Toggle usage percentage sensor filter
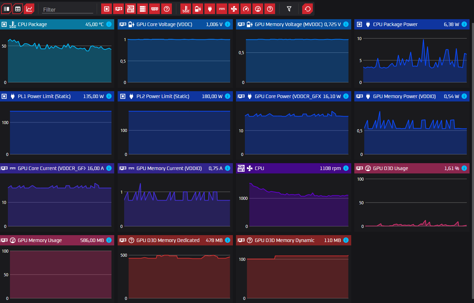 (258, 9)
